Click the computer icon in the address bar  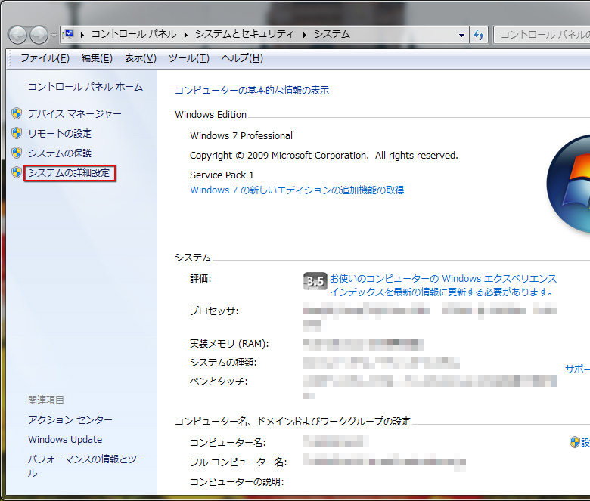[x=68, y=35]
